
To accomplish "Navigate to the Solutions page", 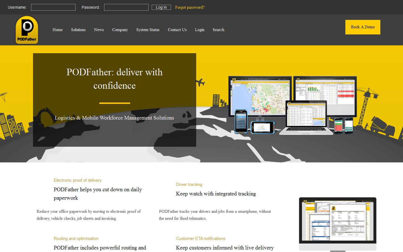I will (x=78, y=30).
